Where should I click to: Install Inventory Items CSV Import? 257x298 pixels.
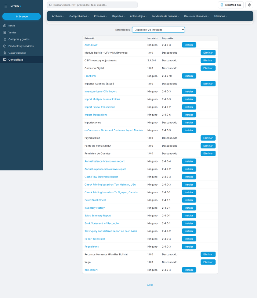pos(189,91)
